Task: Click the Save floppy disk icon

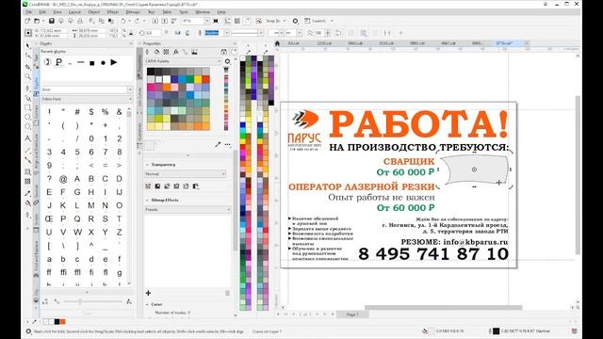Action: (51, 21)
